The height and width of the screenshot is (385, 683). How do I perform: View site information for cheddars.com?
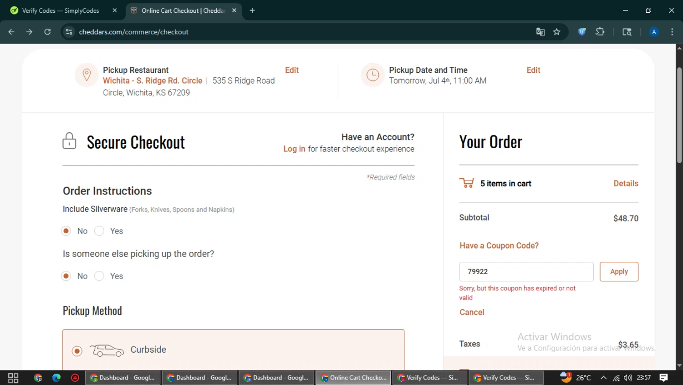coord(69,32)
